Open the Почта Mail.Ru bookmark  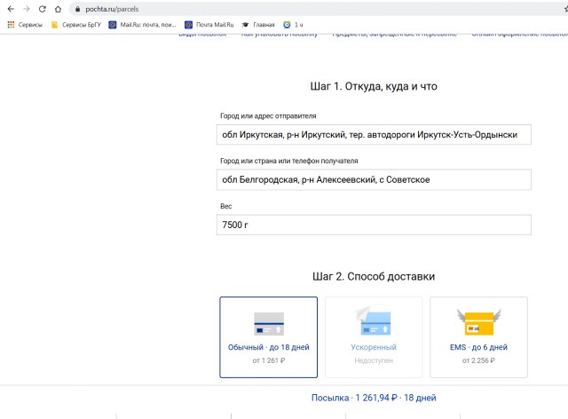coord(209,25)
